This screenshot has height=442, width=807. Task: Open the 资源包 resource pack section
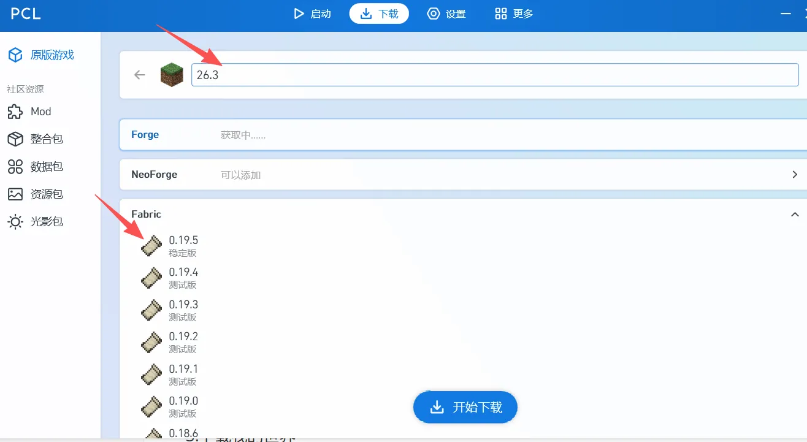tap(36, 194)
